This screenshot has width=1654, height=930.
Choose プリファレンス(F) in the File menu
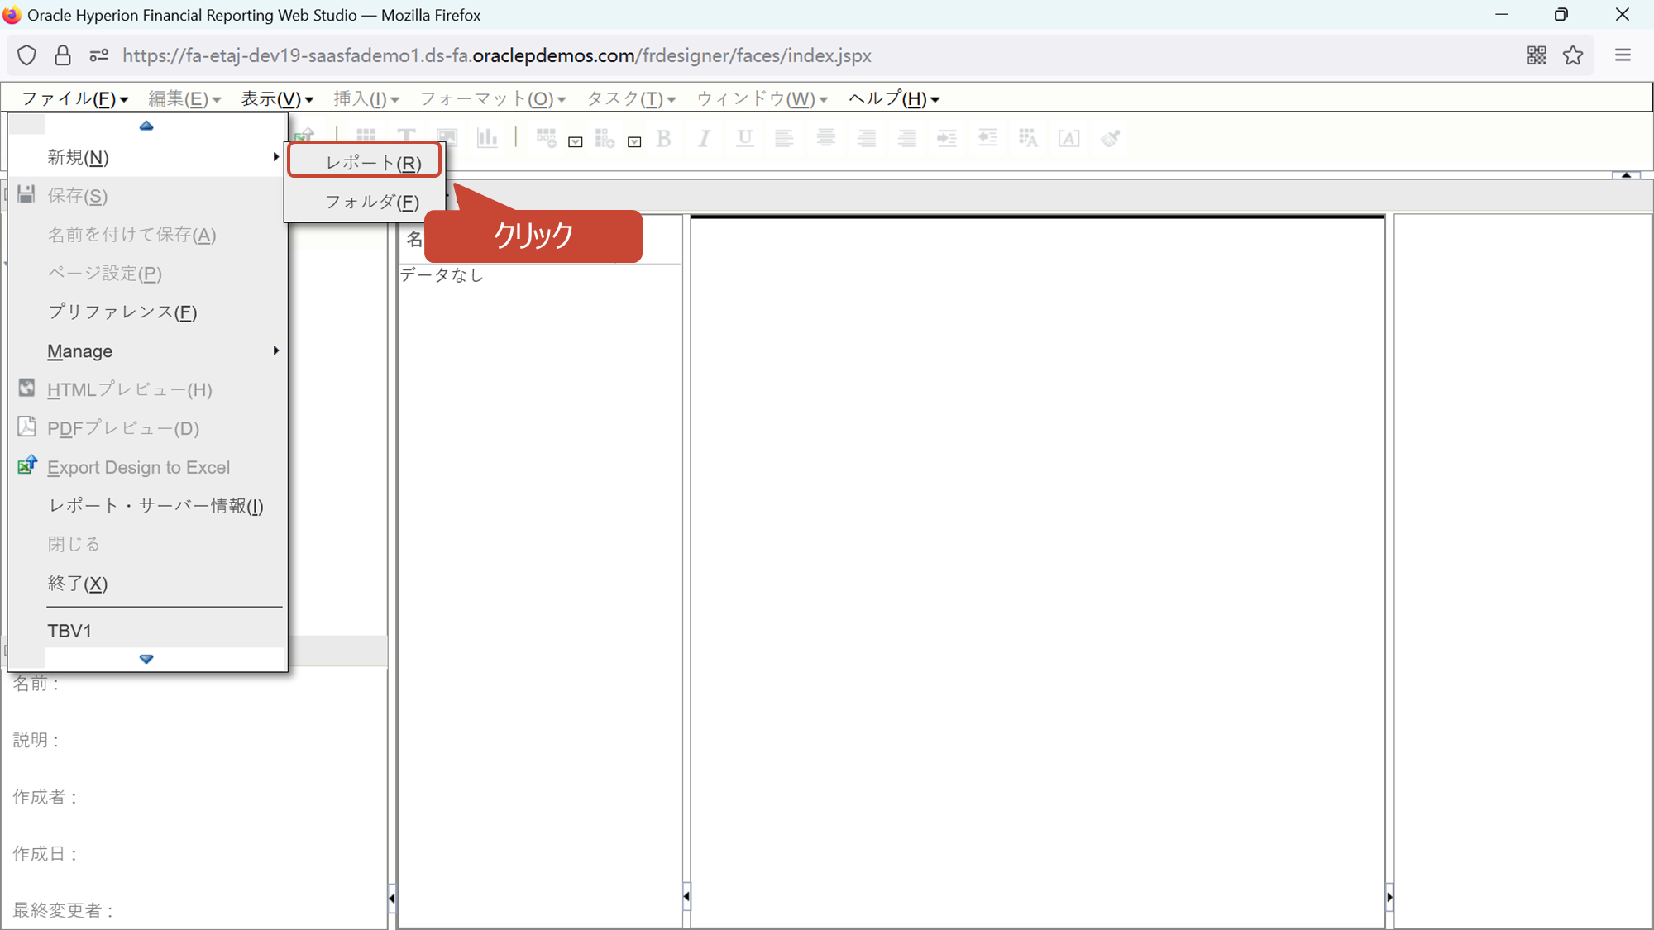click(x=122, y=312)
